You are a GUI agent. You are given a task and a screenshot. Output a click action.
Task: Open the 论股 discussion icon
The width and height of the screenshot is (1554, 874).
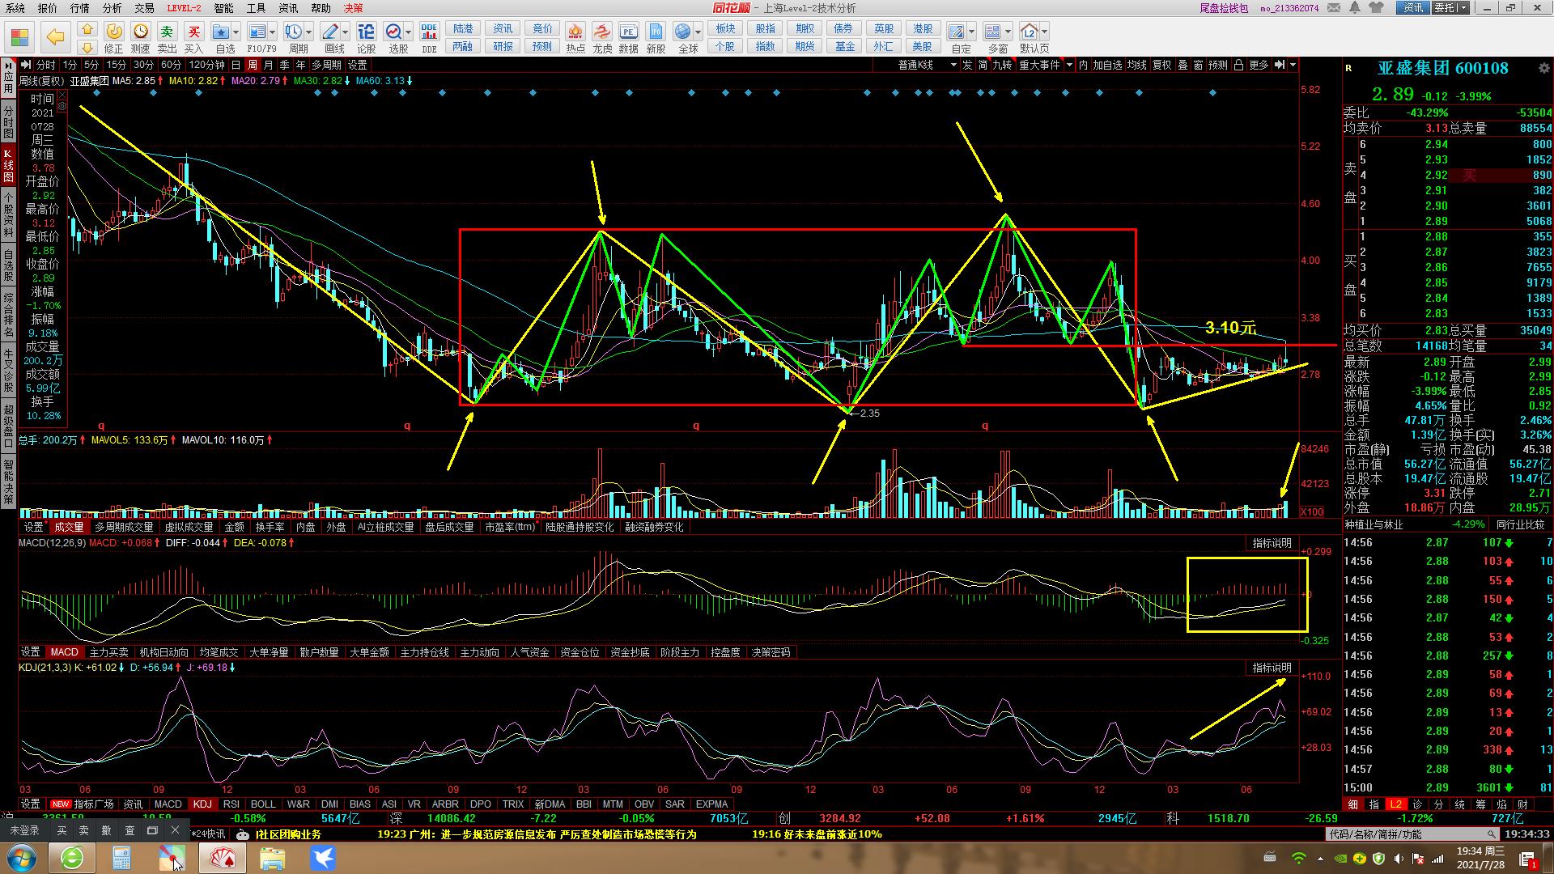[366, 32]
